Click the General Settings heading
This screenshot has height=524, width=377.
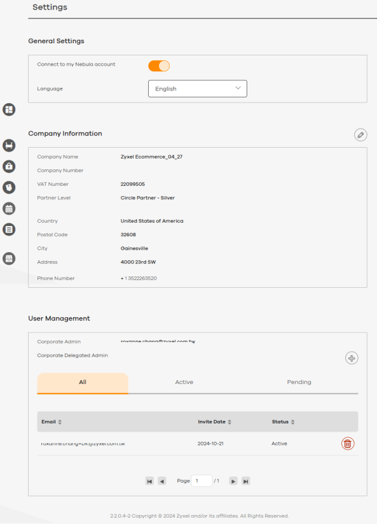56,41
